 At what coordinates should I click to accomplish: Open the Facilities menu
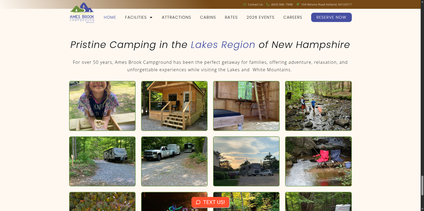(x=136, y=17)
